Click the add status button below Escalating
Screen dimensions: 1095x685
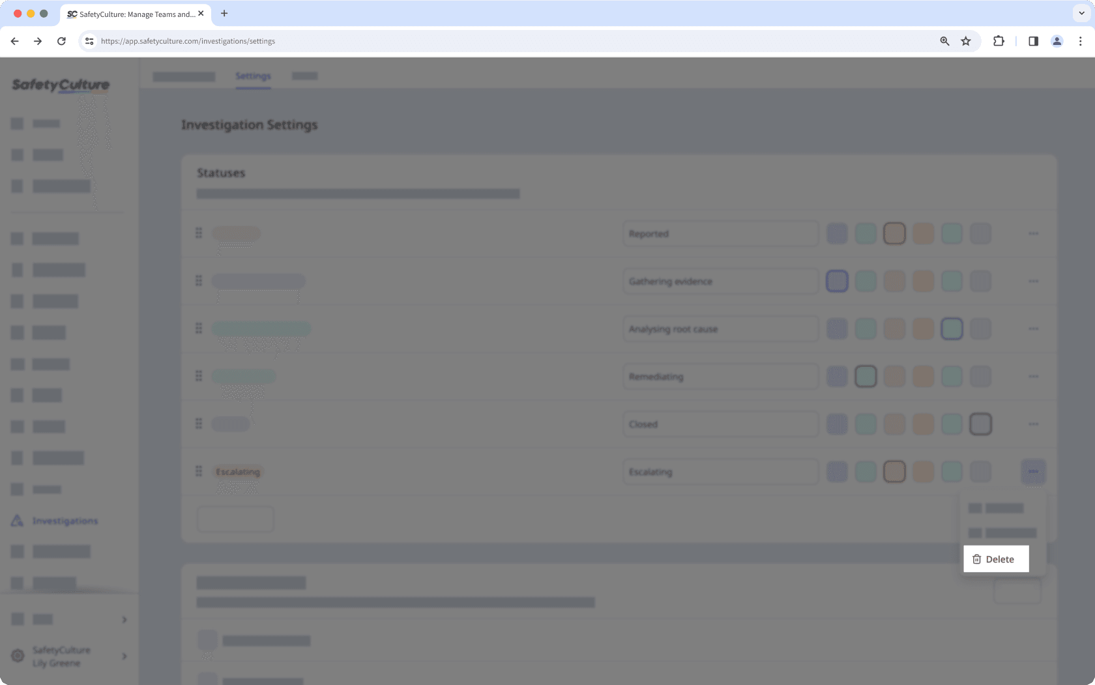[x=235, y=519]
